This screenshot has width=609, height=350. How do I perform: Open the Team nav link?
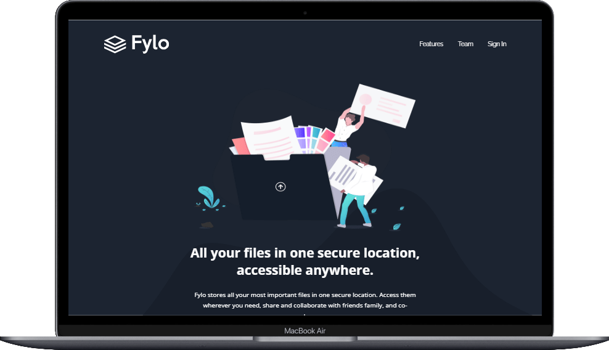tap(465, 44)
